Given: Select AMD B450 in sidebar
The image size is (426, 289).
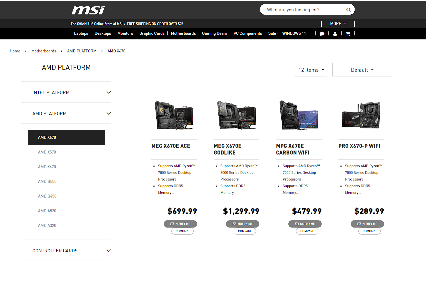Looking at the screenshot, I should point(47,196).
